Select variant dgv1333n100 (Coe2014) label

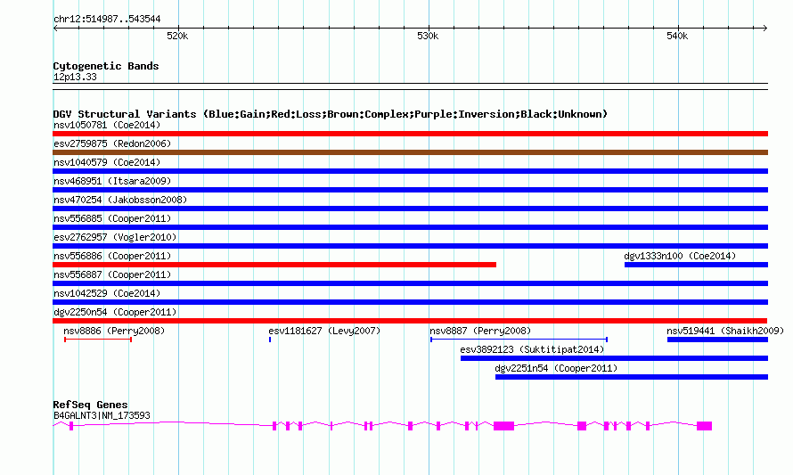tap(680, 256)
